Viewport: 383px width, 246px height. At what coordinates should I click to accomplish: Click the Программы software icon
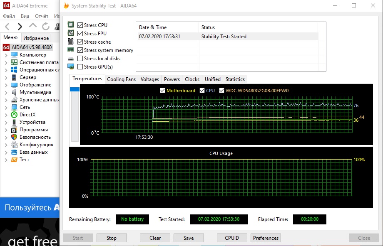[14, 130]
